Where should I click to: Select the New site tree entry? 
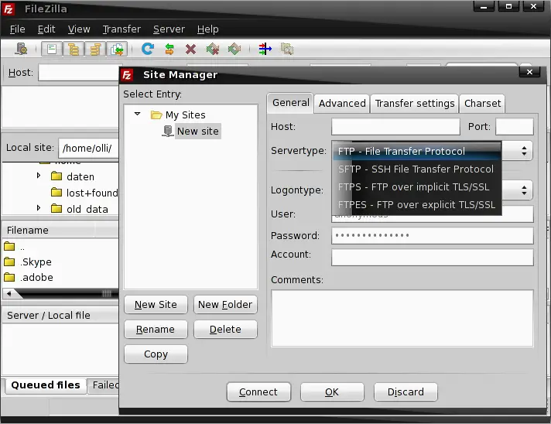coord(198,131)
